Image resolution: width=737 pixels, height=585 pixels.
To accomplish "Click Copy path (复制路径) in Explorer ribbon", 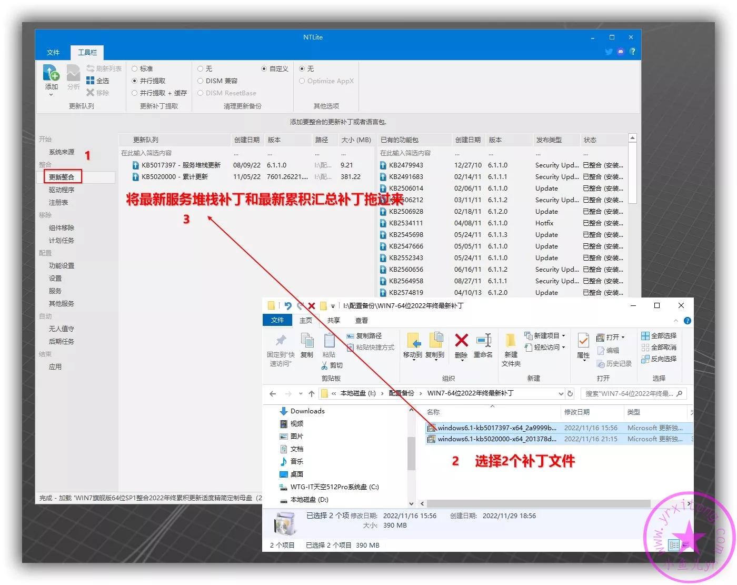I will point(364,336).
